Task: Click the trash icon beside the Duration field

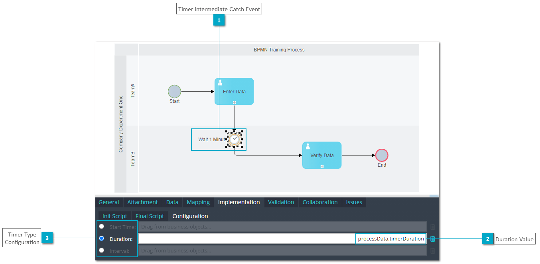Action: pyautogui.click(x=432, y=238)
